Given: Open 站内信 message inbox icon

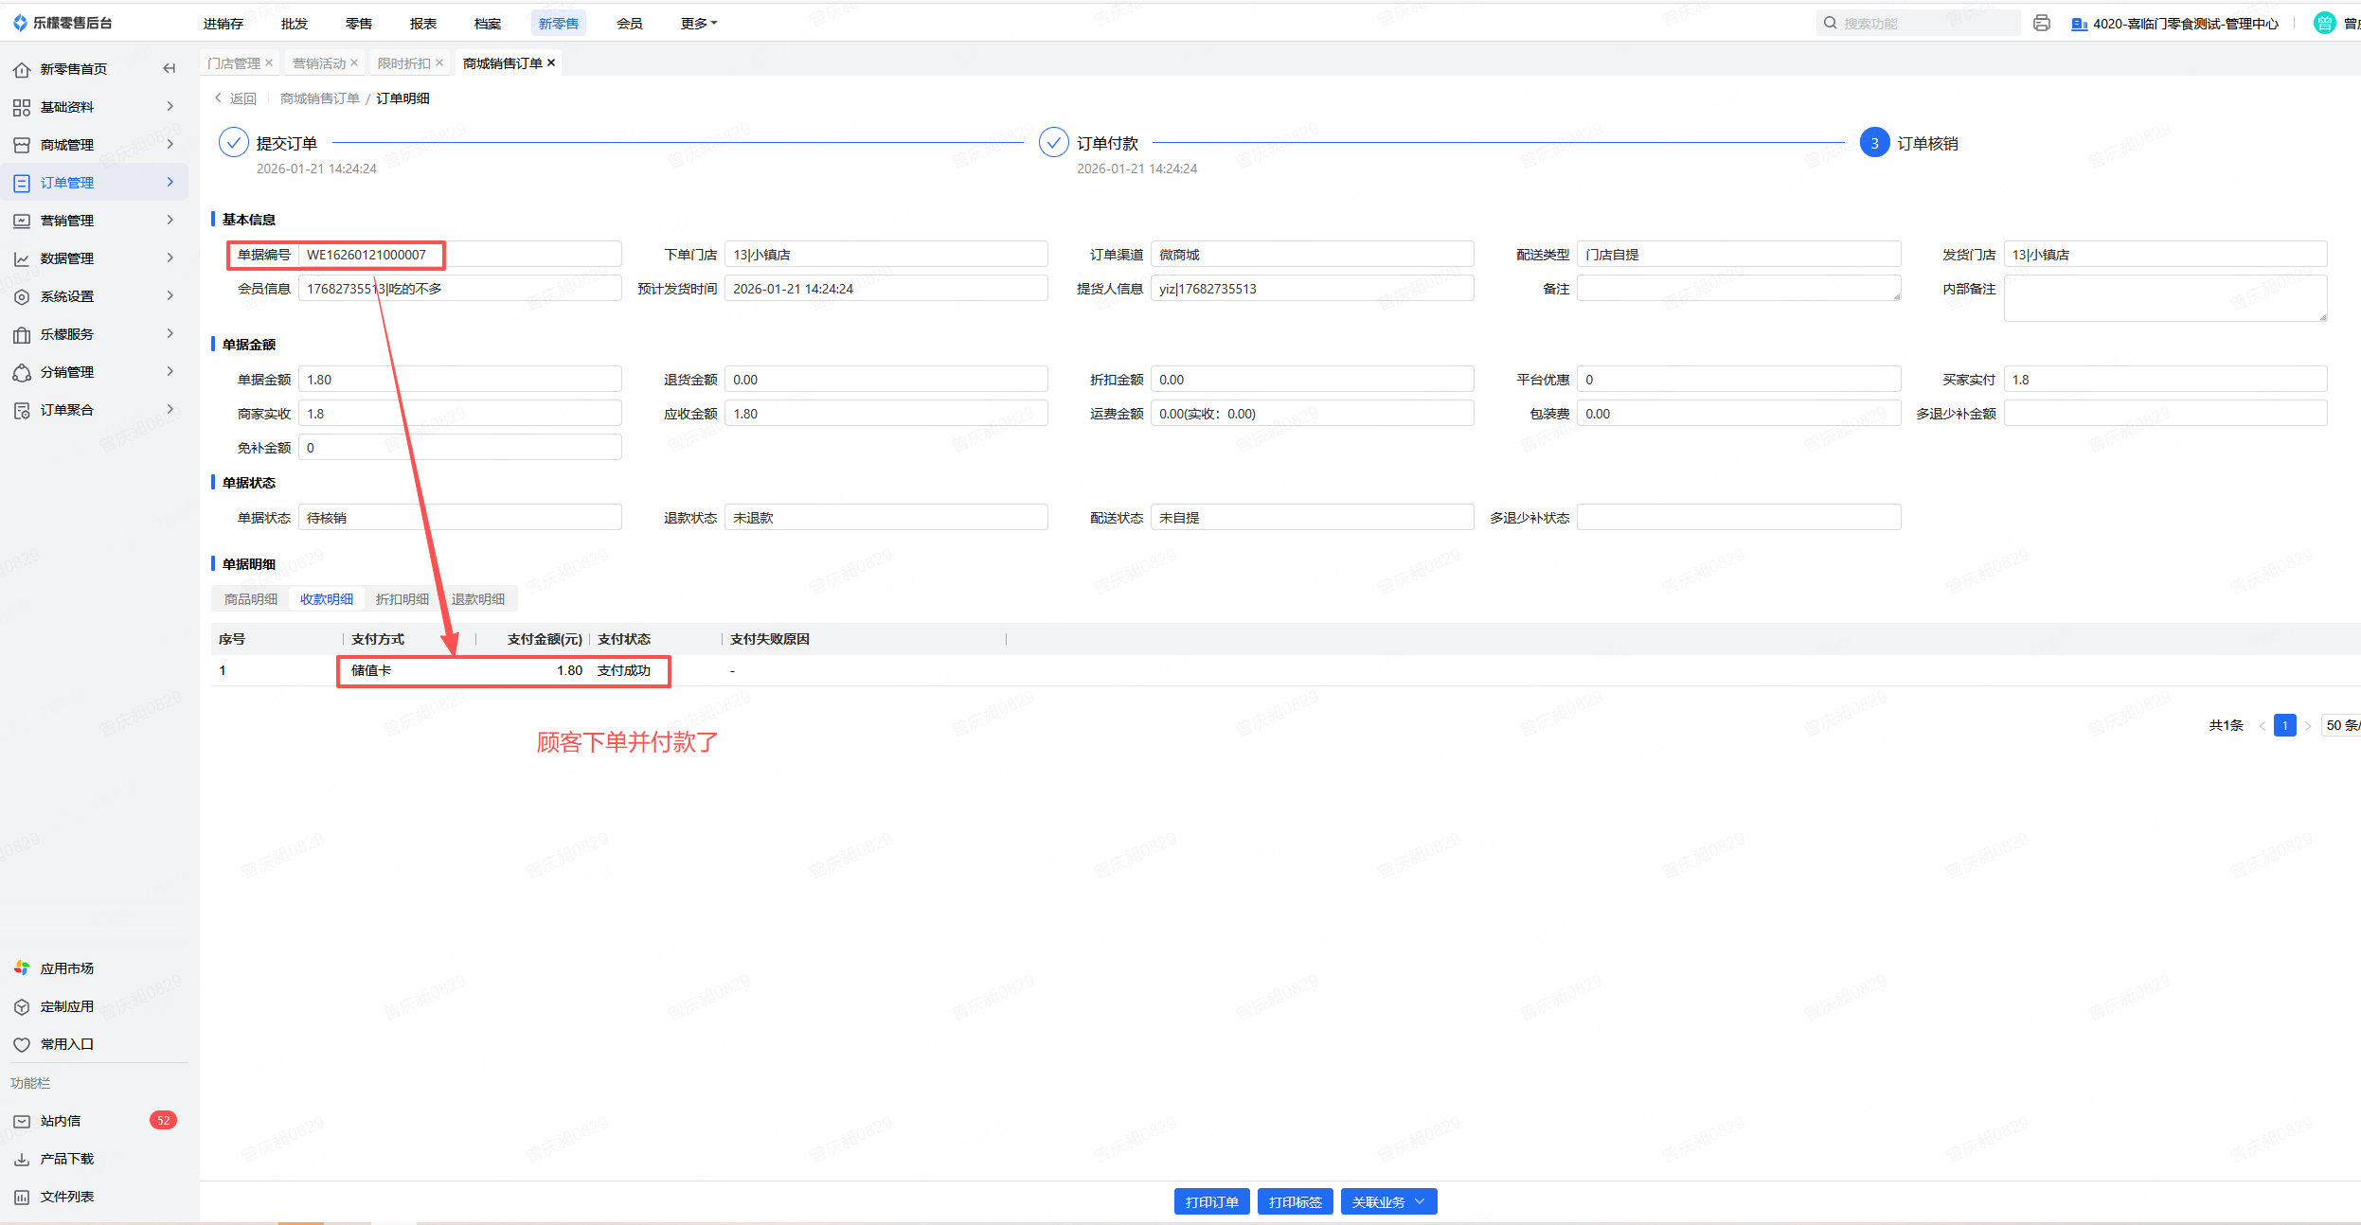Looking at the screenshot, I should (x=22, y=1121).
